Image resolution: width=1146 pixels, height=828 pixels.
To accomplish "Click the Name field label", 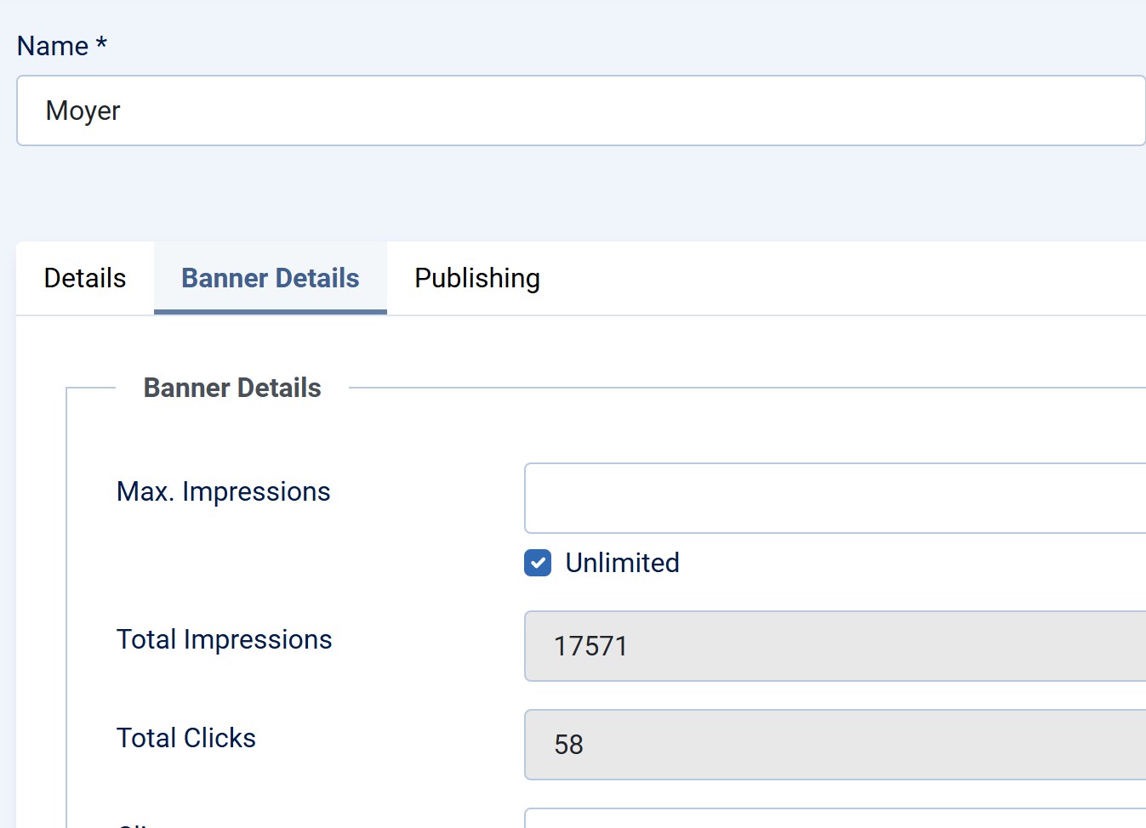I will pyautogui.click(x=52, y=46).
